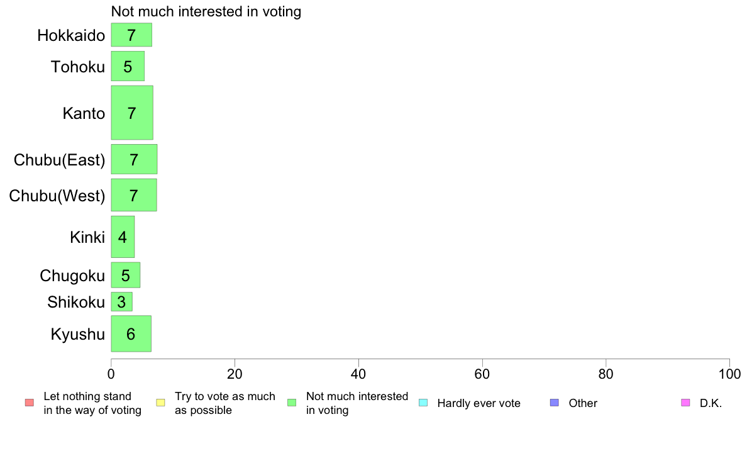747x463 pixels.
Task: Click the red legend swatch for 'Let nothing stand'
Action: tap(29, 403)
